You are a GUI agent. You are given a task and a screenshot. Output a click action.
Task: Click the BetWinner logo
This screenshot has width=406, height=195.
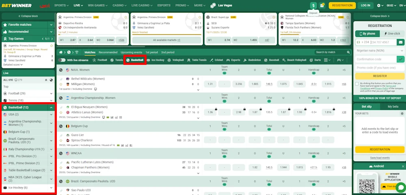[17, 5]
